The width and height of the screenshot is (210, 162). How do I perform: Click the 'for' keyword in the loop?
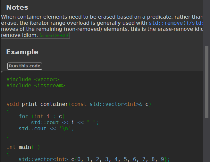(x=23, y=116)
